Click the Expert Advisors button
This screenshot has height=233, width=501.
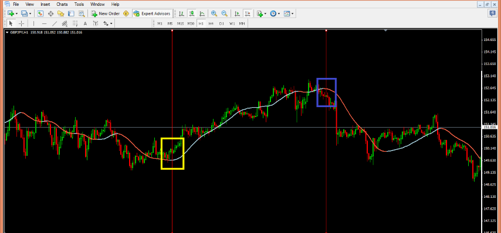[x=153, y=13]
